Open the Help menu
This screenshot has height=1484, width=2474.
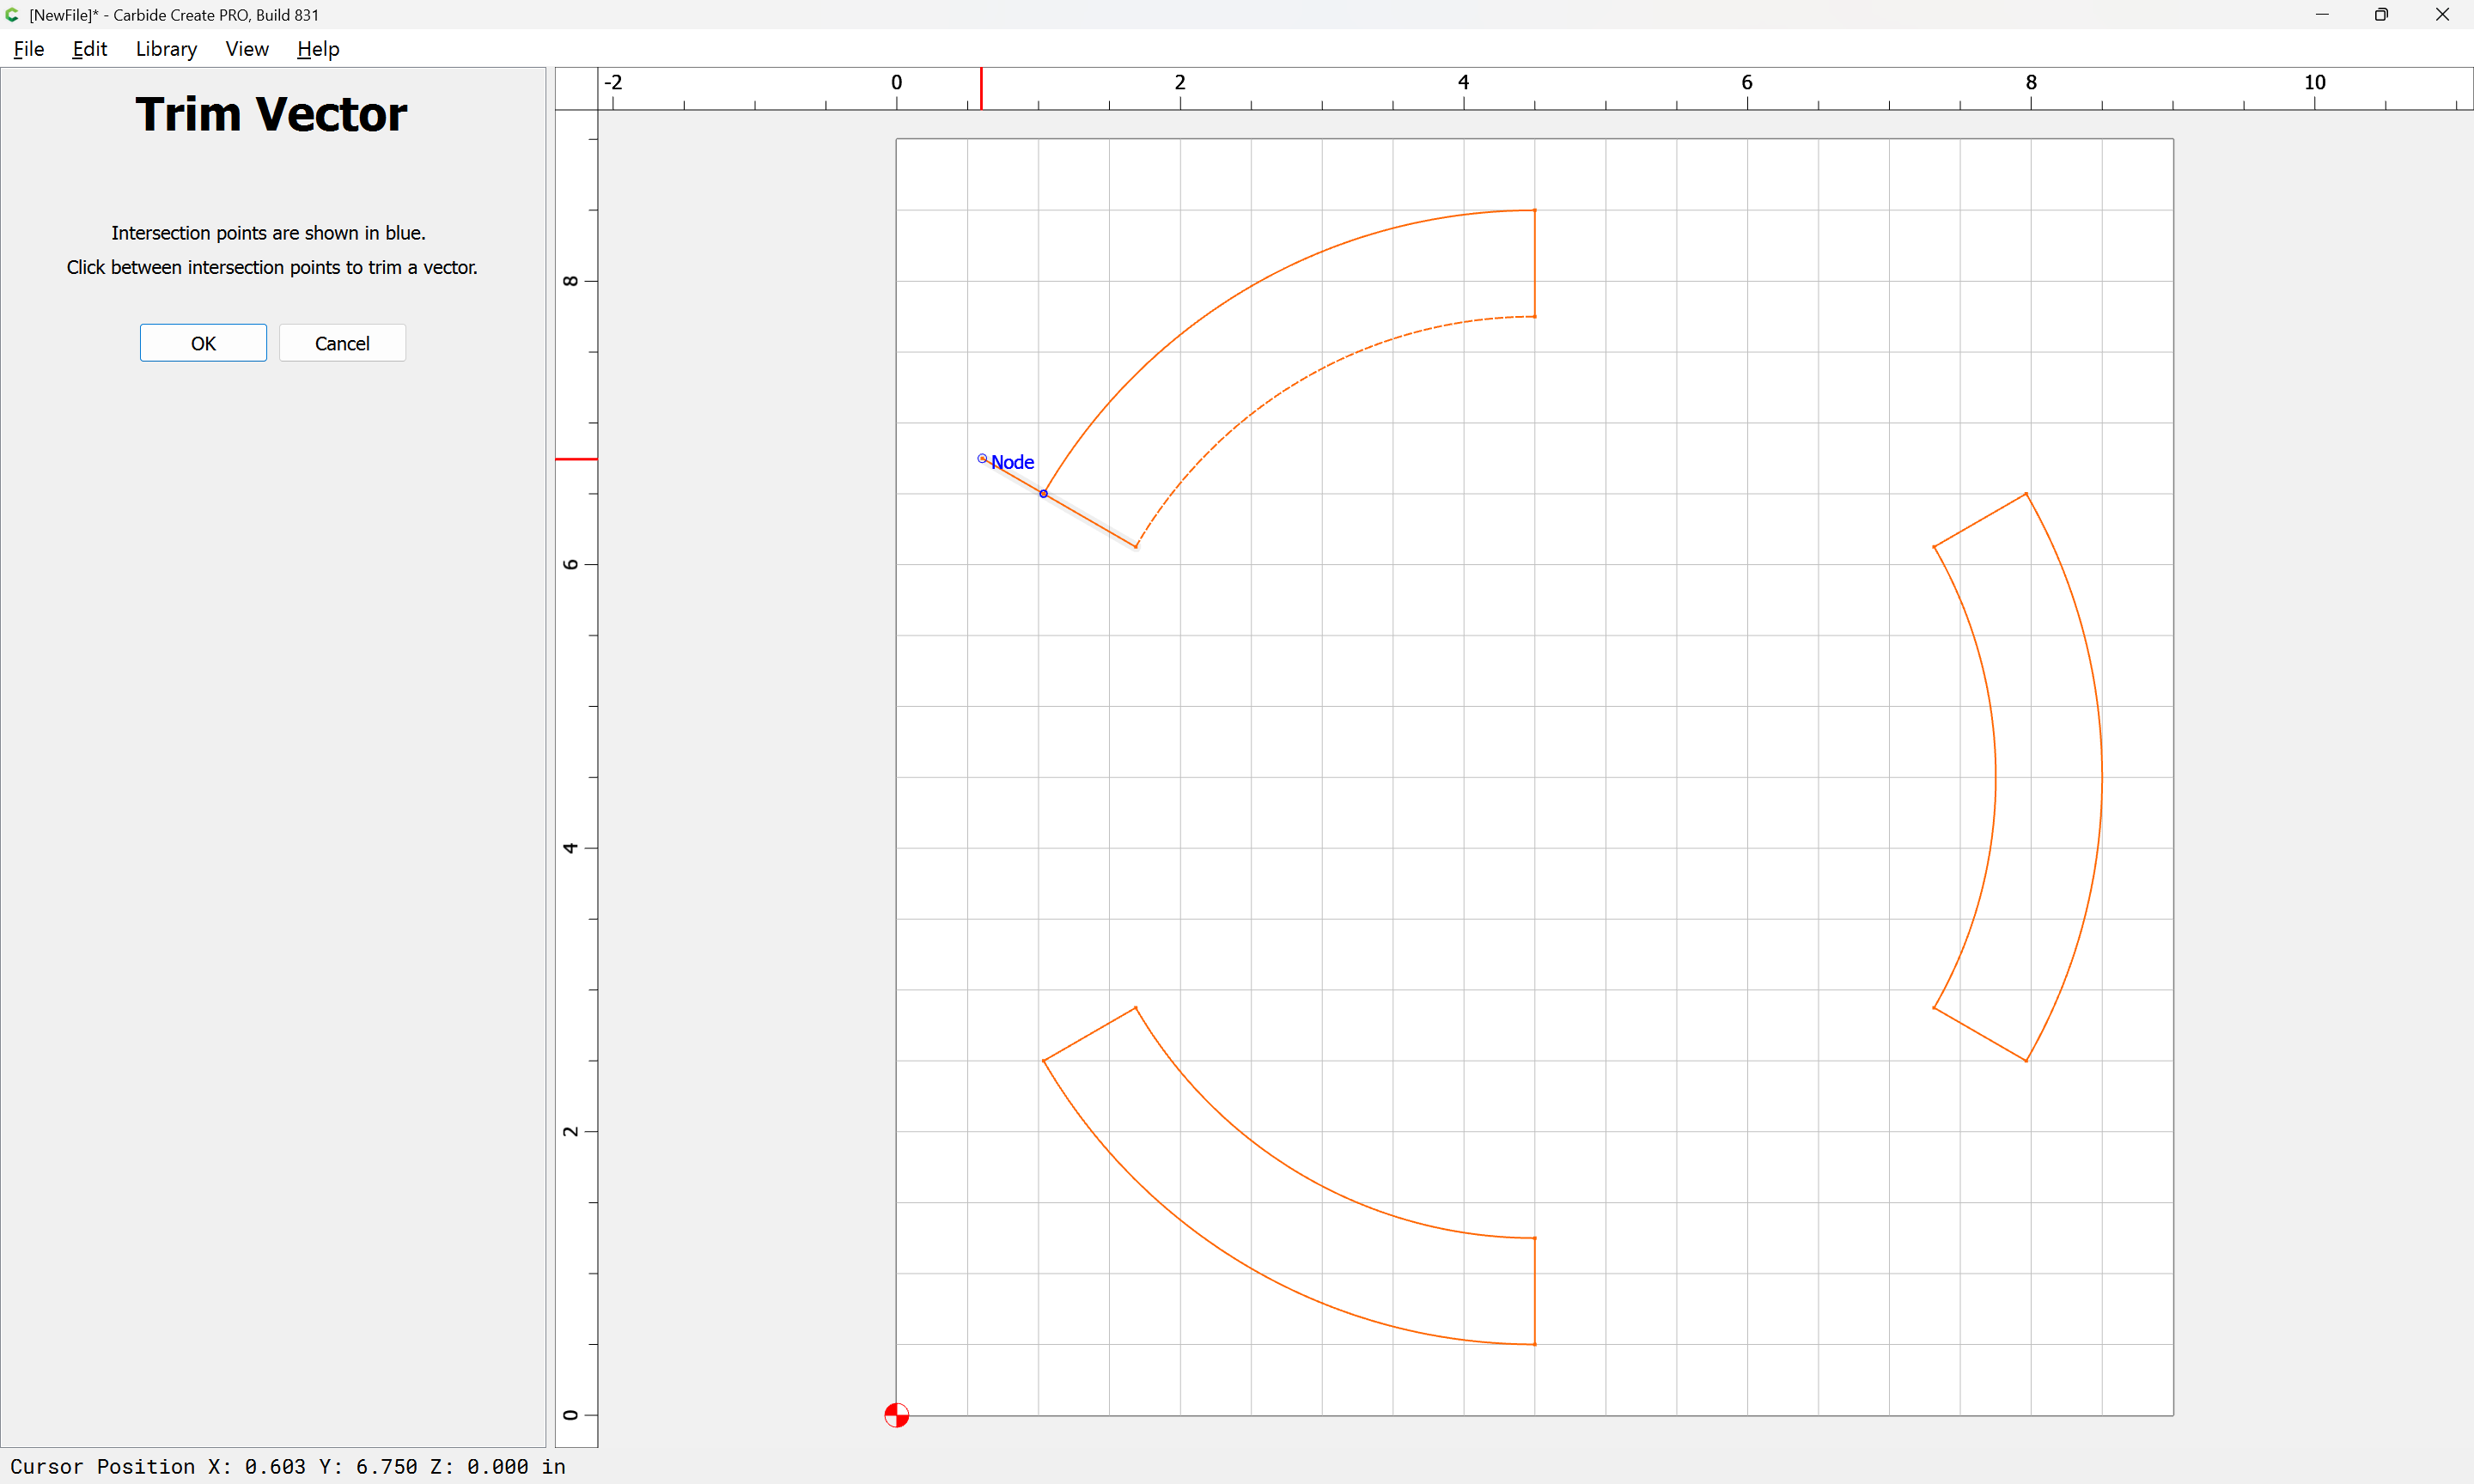click(x=318, y=49)
